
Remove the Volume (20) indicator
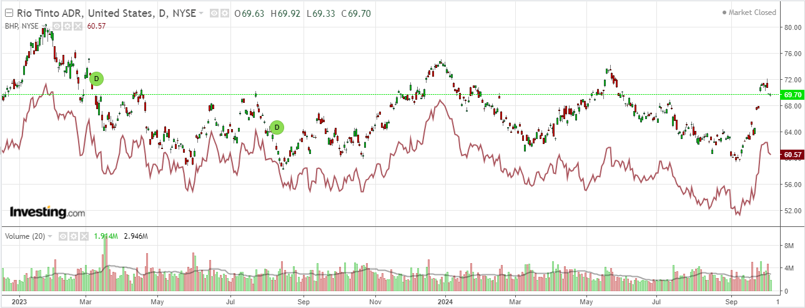[83, 236]
